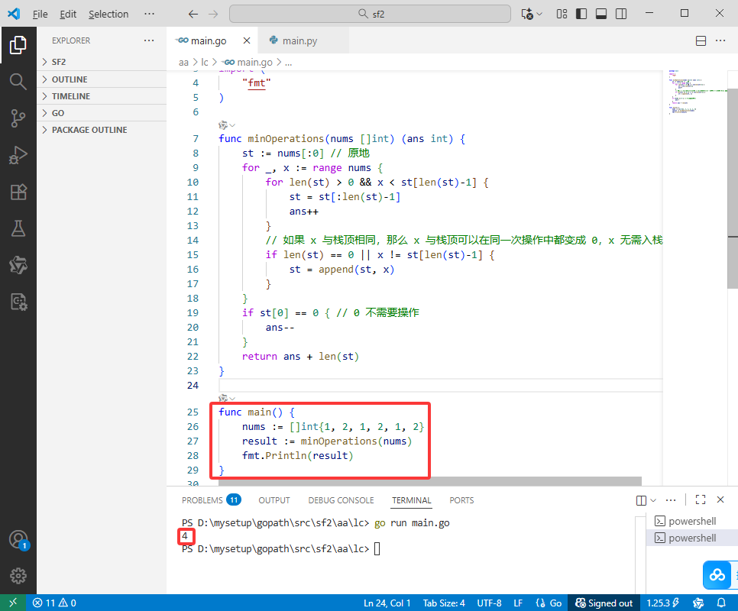This screenshot has width=738, height=611.
Task: Split the terminal
Action: [x=641, y=500]
